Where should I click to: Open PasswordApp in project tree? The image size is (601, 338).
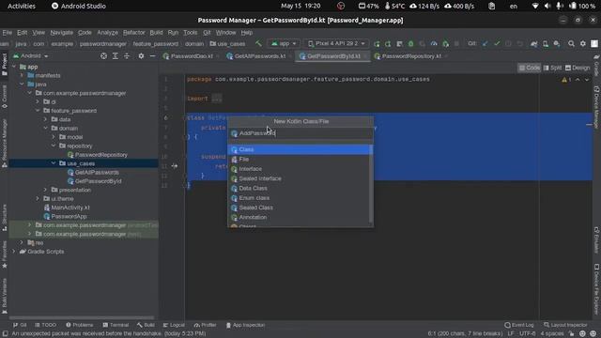pos(65,217)
